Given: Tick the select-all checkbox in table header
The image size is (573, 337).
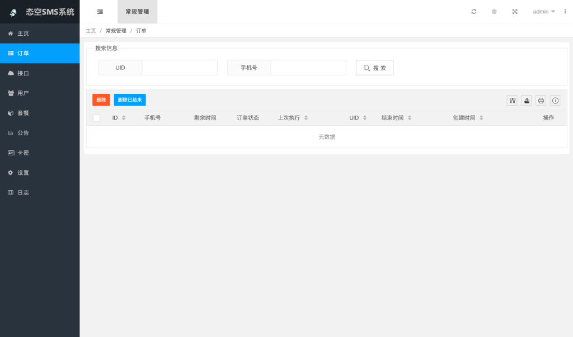Looking at the screenshot, I should tap(97, 118).
